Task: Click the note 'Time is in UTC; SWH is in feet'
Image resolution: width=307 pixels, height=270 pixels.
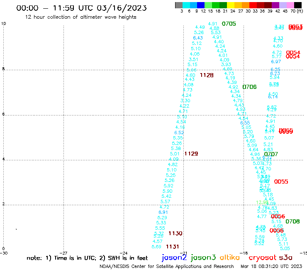Action: point(87,258)
